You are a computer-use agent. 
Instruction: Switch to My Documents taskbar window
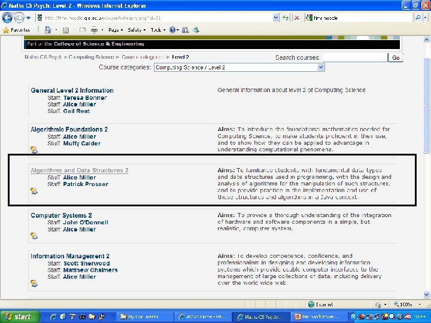point(145,317)
